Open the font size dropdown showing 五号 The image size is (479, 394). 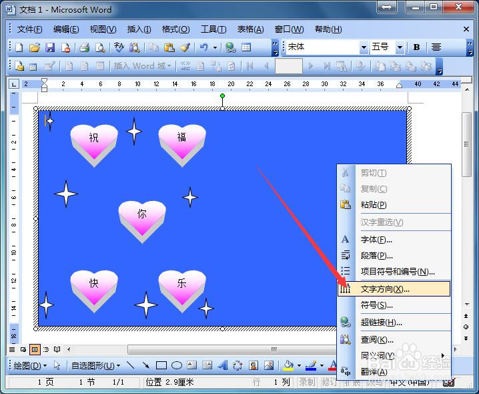(x=400, y=47)
